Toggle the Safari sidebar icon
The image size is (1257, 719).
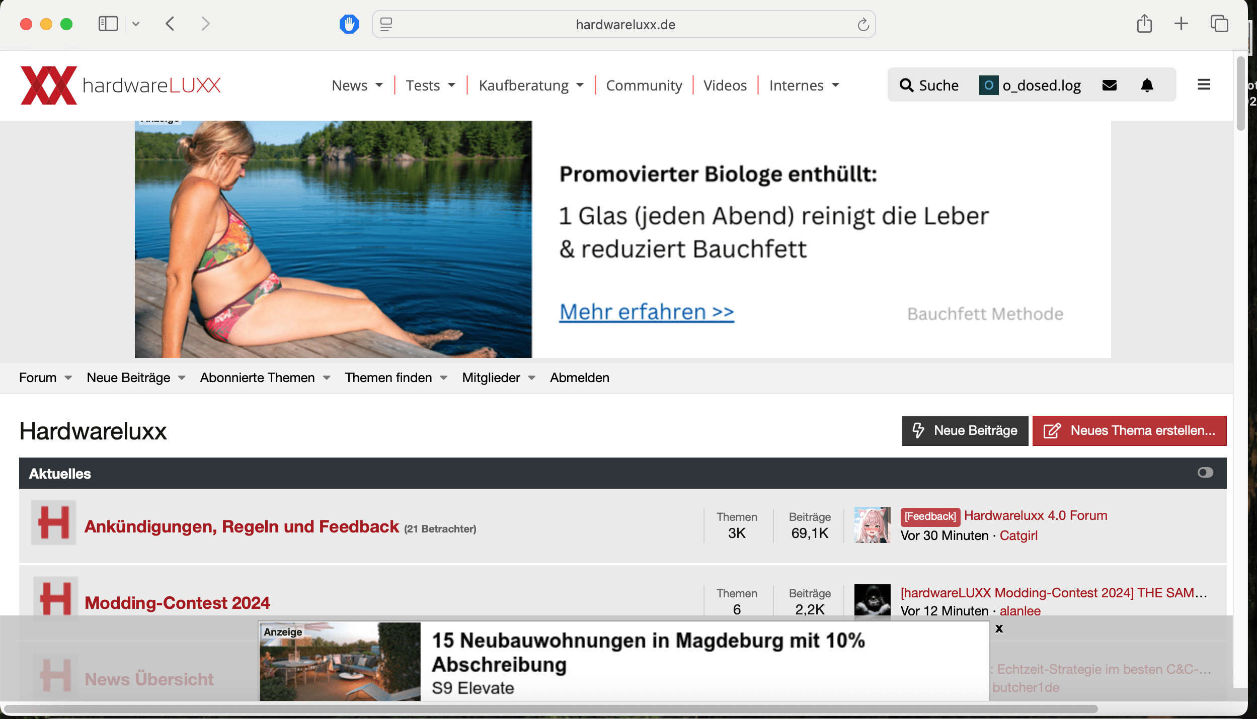click(108, 24)
